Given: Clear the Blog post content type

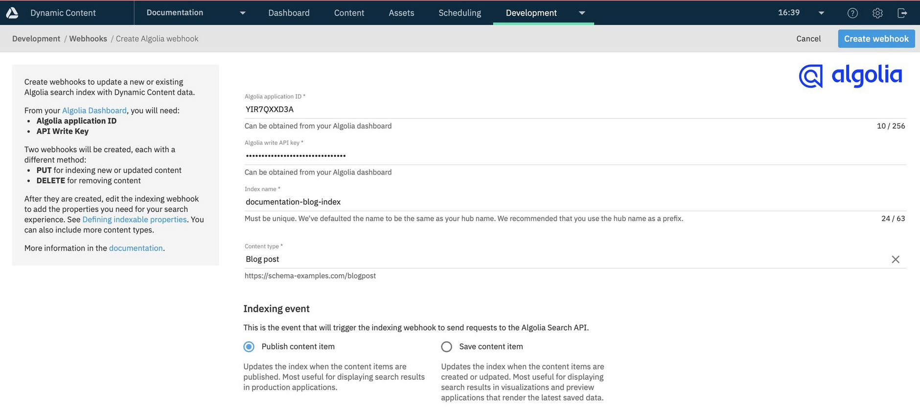Looking at the screenshot, I should tap(896, 259).
